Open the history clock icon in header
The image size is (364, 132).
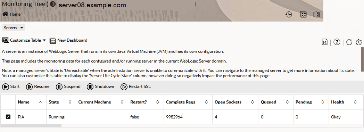tap(289, 15)
